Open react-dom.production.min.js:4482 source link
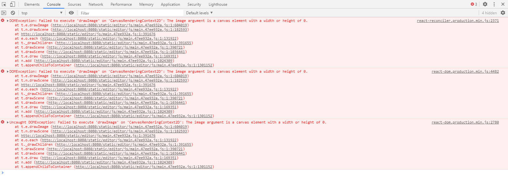This screenshot has width=508, height=180. click(x=465, y=71)
